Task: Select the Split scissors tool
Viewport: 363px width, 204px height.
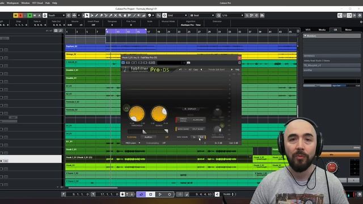Action: tap(106, 15)
